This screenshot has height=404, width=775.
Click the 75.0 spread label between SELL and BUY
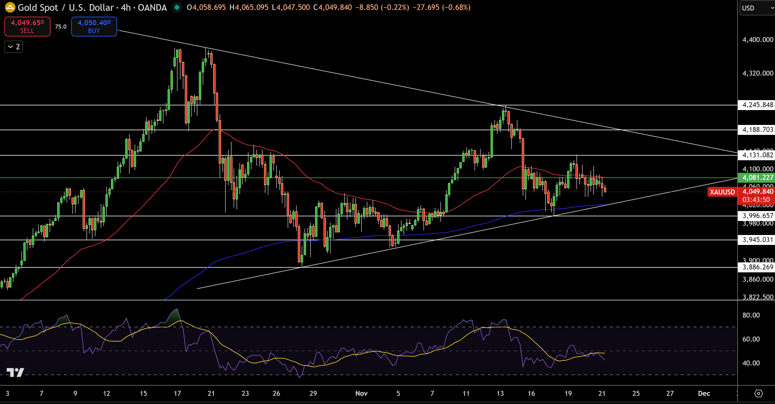(60, 27)
